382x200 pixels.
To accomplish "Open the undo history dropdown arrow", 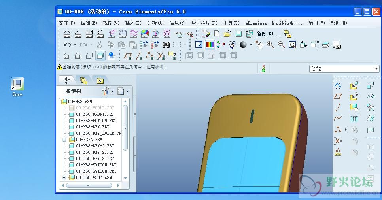I will [x=75, y=45].
